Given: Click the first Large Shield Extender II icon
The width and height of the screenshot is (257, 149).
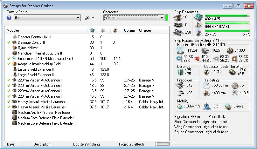Looking at the screenshot, I should [x=15, y=69].
